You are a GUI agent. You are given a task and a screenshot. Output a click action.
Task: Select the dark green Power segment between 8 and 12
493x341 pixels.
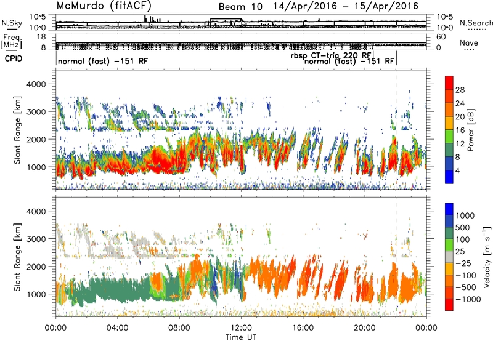pos(449,150)
